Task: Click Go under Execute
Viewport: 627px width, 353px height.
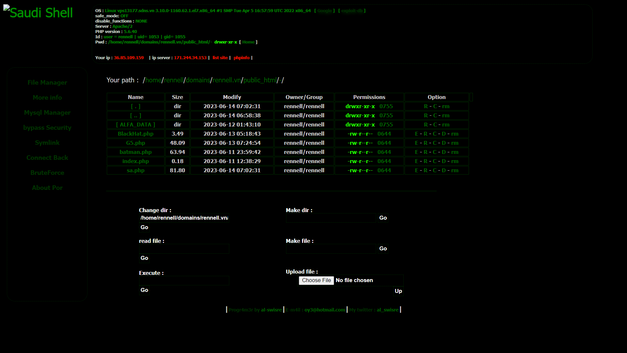Action: point(144,290)
